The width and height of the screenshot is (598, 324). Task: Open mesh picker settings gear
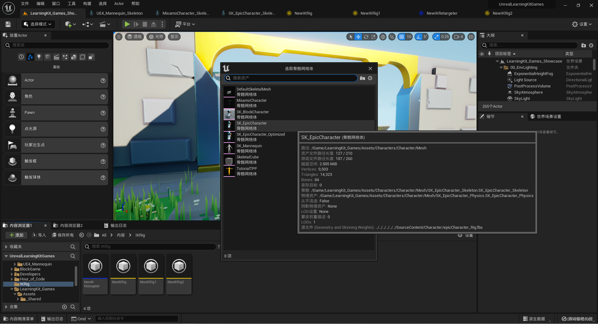click(x=370, y=78)
